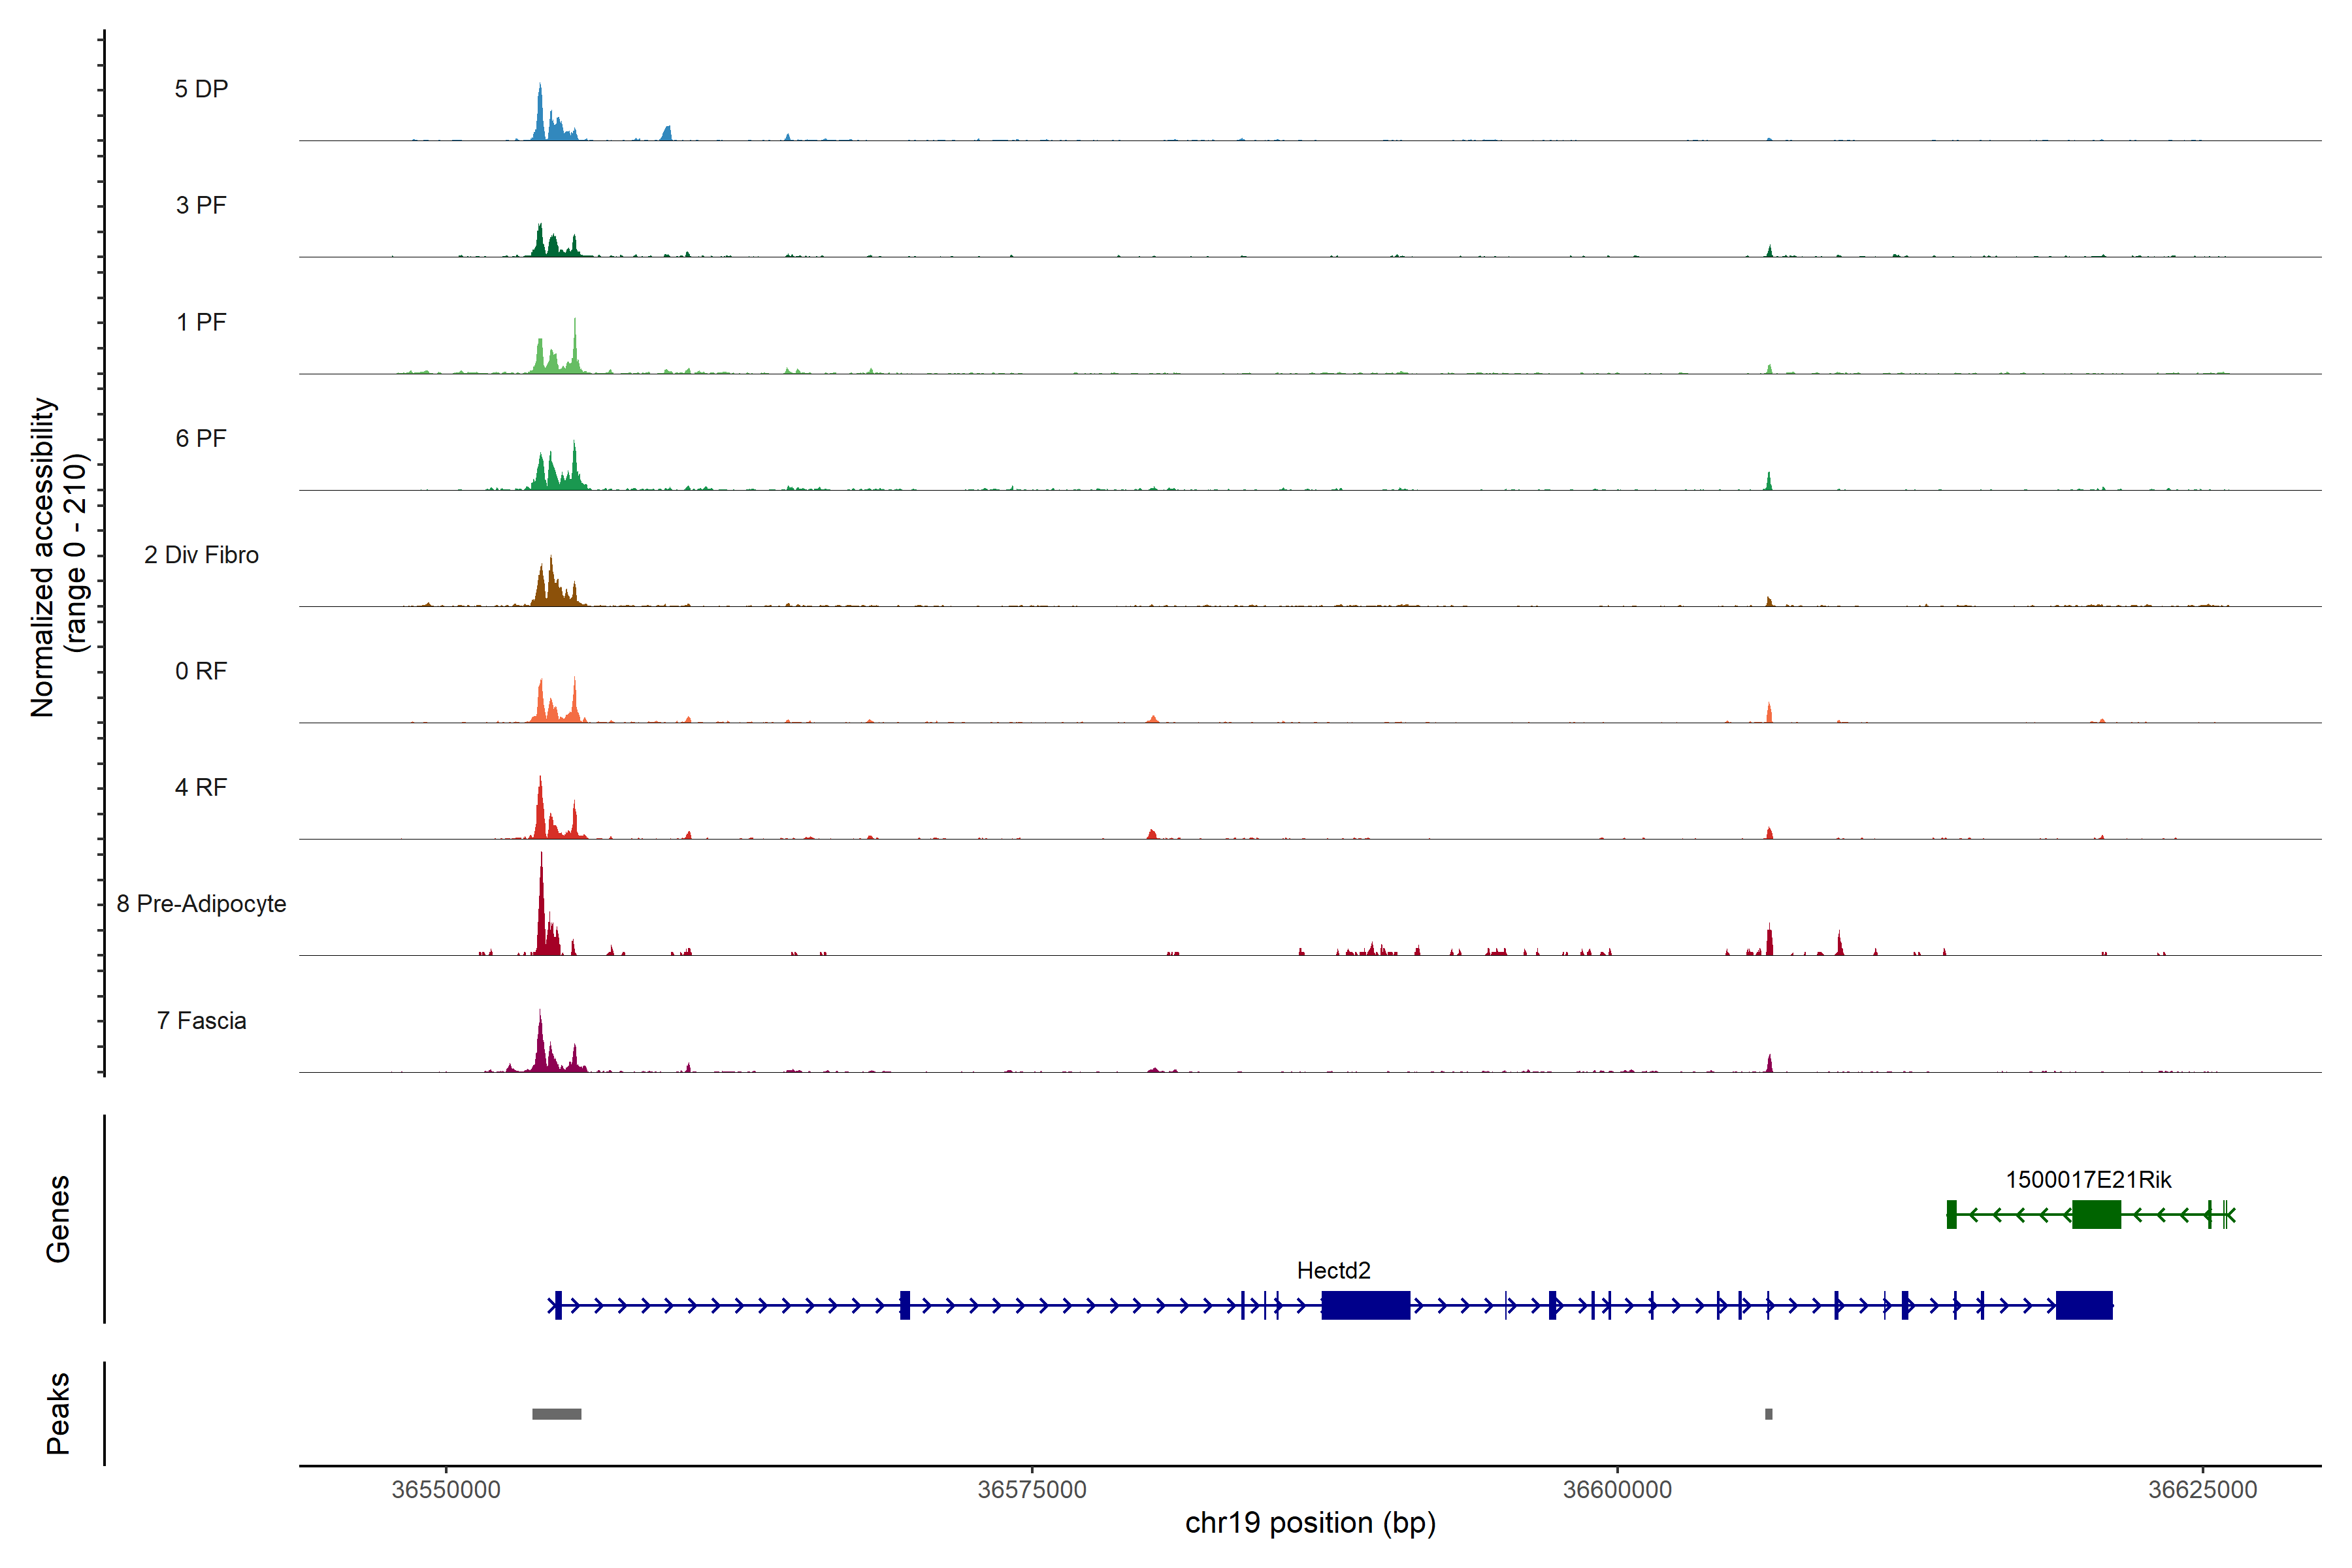Click the small gray peak marker
This screenshot has height=1568, width=2352.
coord(1768,1413)
